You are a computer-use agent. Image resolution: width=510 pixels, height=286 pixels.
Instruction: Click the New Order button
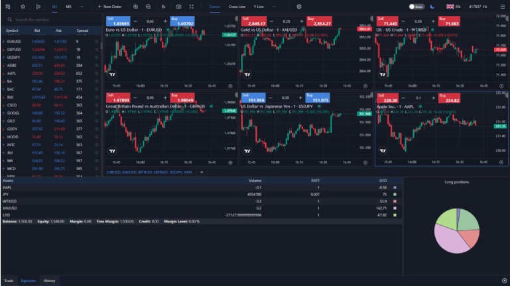point(109,7)
